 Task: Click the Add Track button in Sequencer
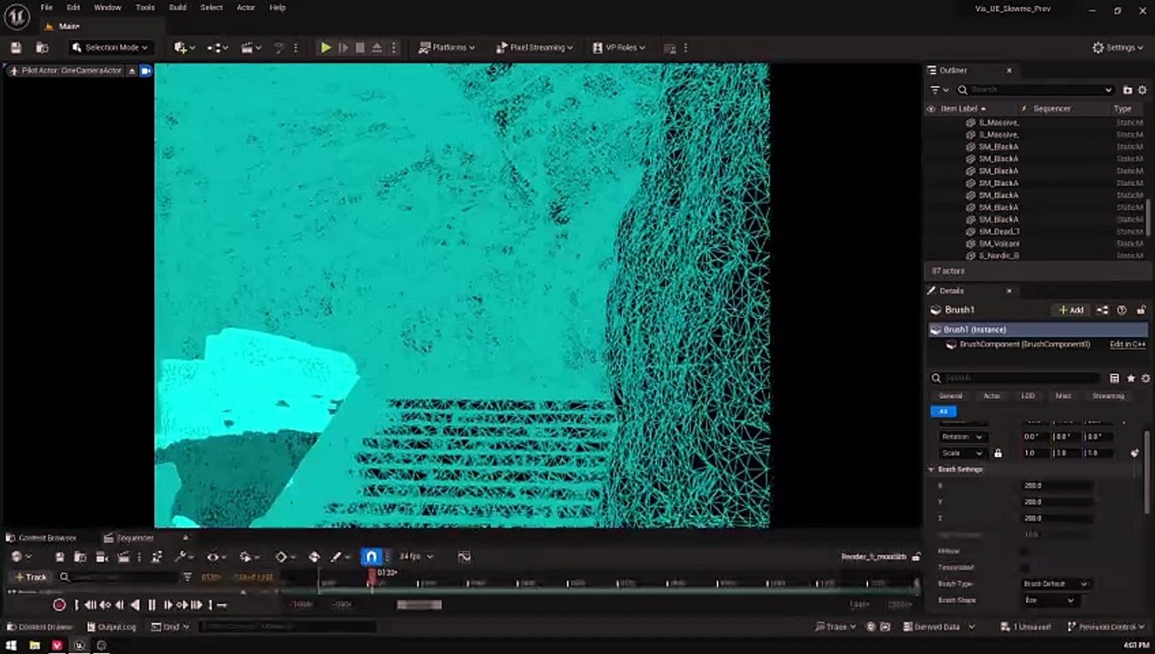pyautogui.click(x=31, y=577)
